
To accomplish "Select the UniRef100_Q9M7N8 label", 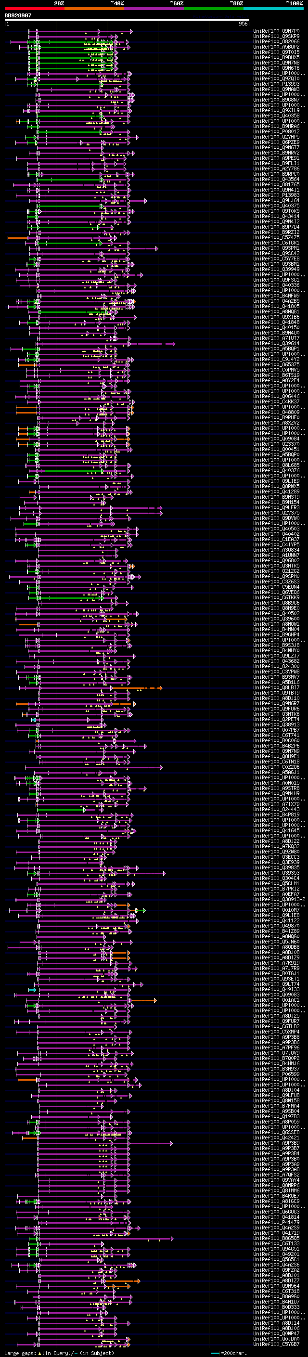I will (x=276, y=63).
